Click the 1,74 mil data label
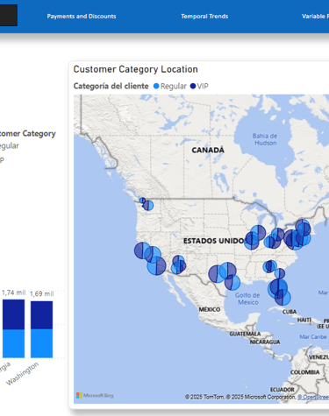Image resolution: width=329 pixels, height=416 pixels. click(x=14, y=293)
